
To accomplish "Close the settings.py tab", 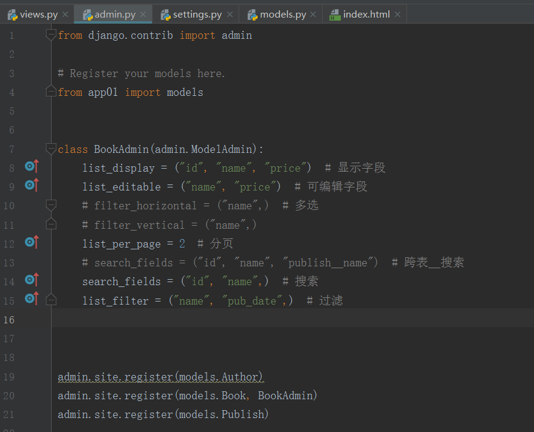I will click(230, 15).
